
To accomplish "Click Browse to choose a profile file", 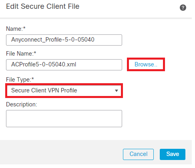I will click(146, 64).
